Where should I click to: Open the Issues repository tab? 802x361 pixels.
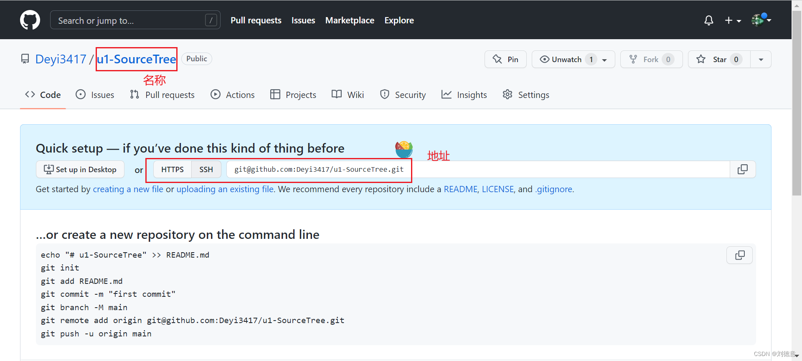coord(95,95)
